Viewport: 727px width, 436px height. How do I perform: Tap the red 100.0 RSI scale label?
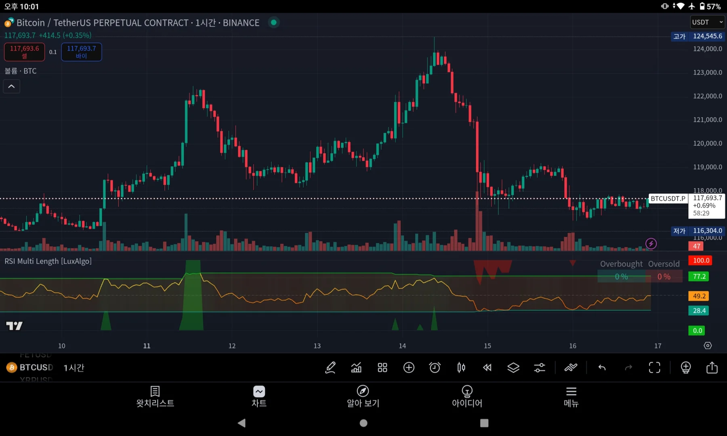701,260
